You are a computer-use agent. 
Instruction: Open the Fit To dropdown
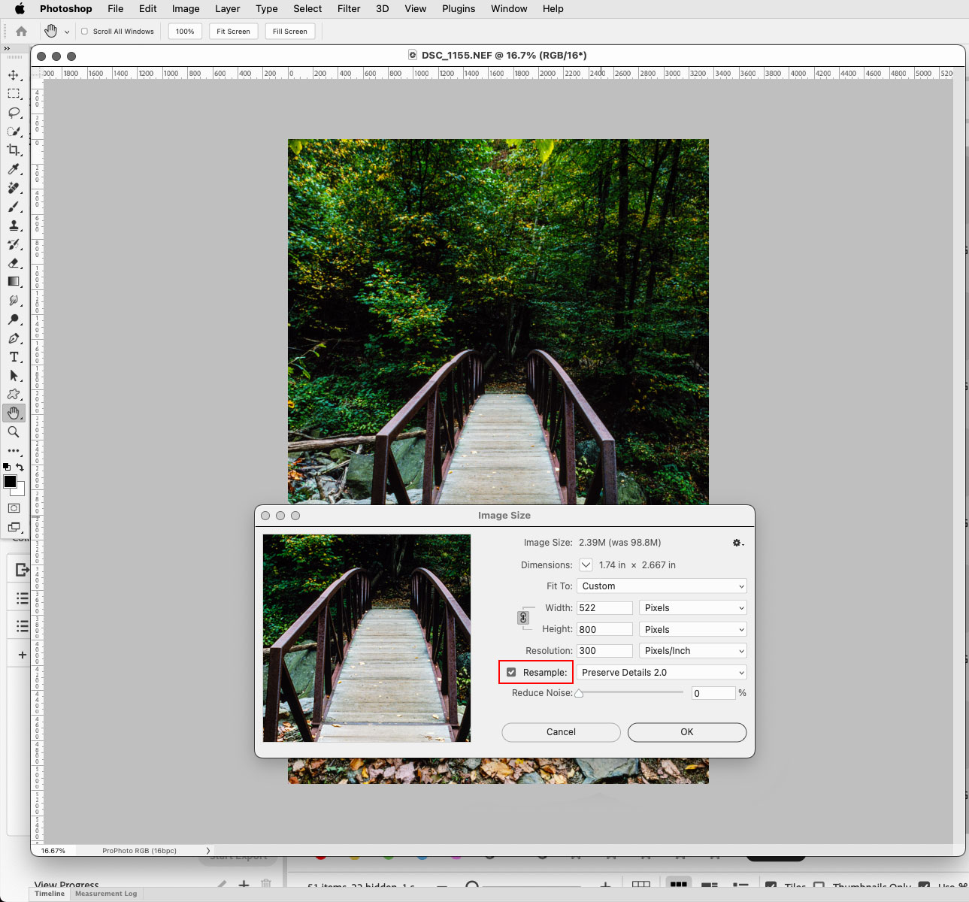pyautogui.click(x=661, y=586)
